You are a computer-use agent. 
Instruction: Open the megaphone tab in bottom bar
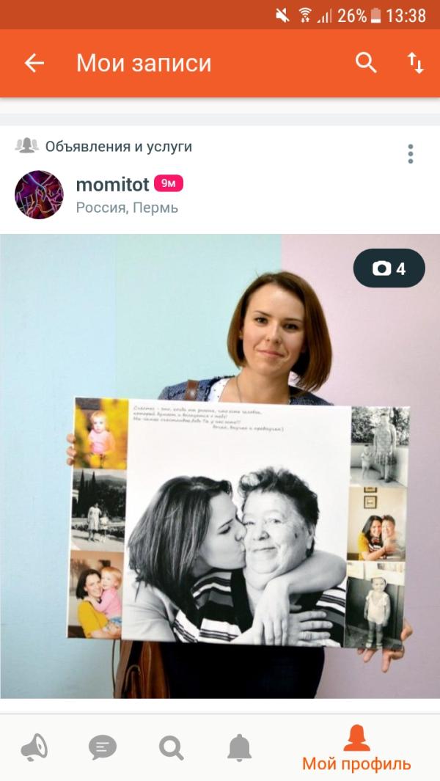34,747
